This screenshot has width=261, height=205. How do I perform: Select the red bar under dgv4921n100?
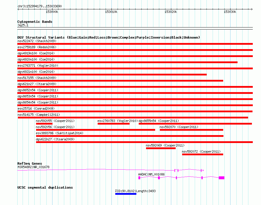112,75
